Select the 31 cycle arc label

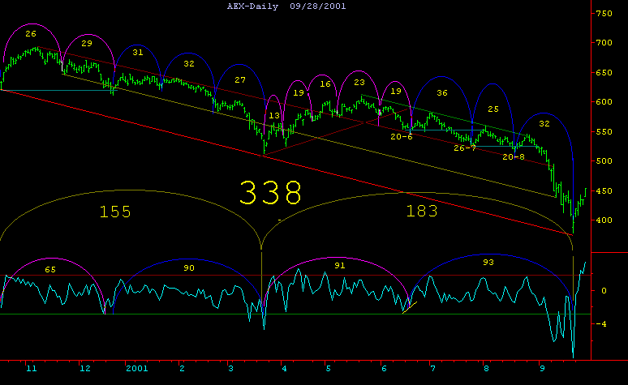click(138, 53)
